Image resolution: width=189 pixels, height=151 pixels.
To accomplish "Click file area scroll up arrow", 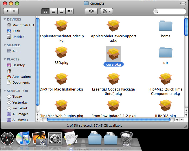I will tap(186, 111).
